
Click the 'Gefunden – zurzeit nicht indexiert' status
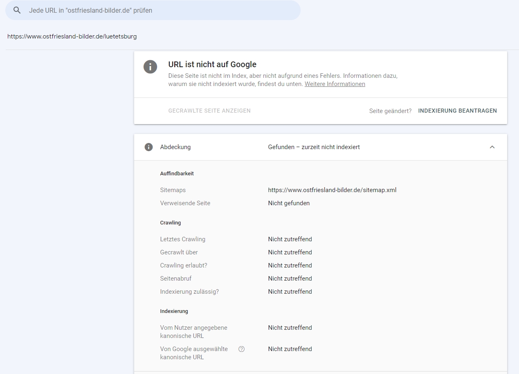pyautogui.click(x=314, y=147)
